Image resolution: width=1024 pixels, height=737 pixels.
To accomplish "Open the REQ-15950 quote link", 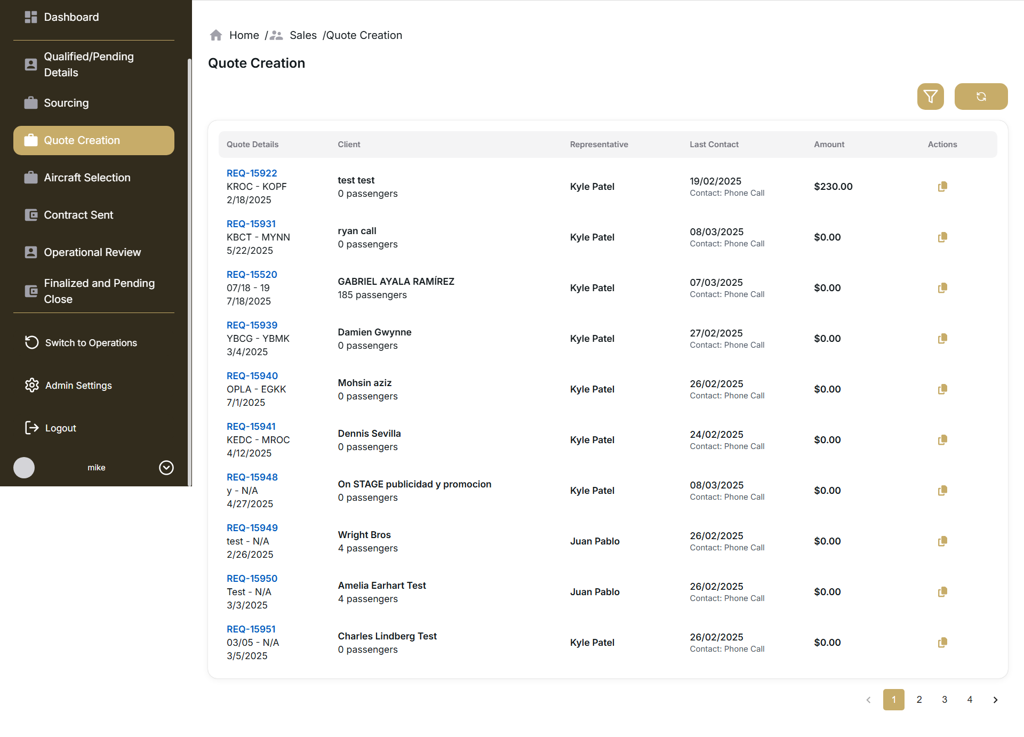I will 252,579.
